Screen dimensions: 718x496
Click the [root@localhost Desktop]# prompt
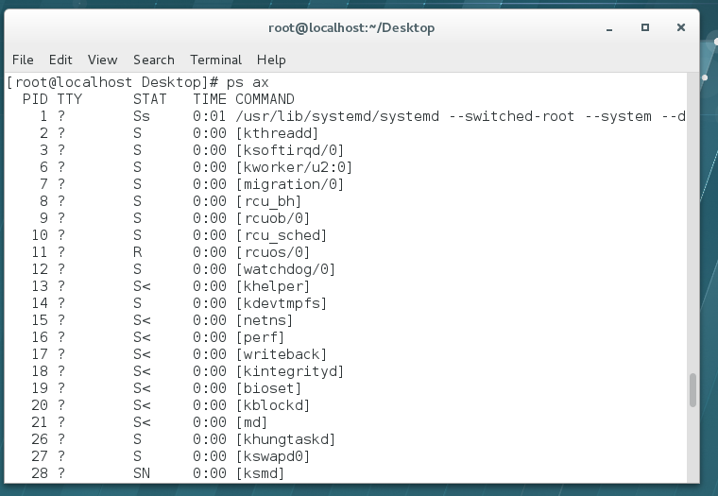coord(112,82)
